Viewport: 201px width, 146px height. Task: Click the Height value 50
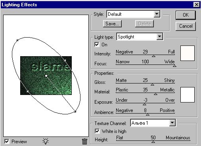pos(153,138)
